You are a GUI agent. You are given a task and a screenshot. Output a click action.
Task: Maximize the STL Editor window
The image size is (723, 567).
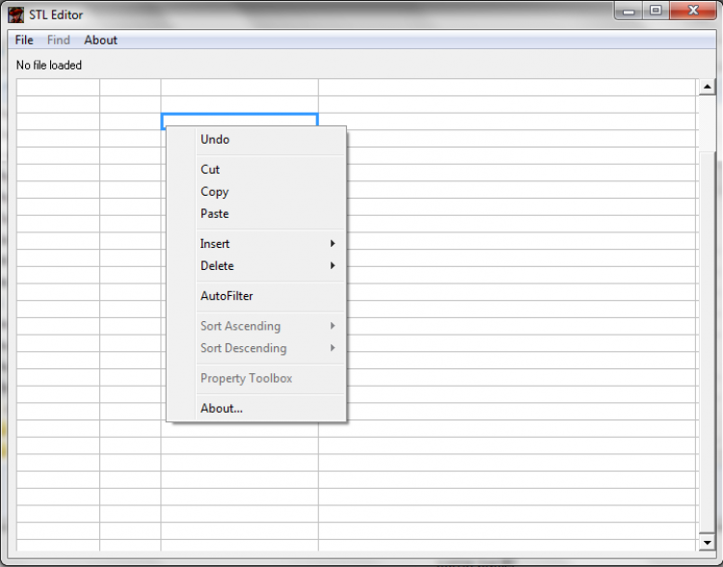[656, 11]
